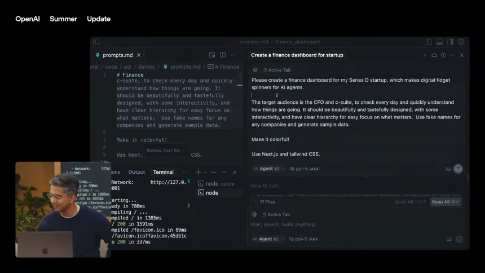Click 'Review next file' button
The width and height of the screenshot is (485, 273).
pyautogui.click(x=165, y=151)
